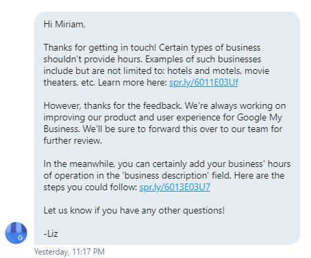
Task: Click the 'However, thanks for the feedback' sentence
Action: [113, 106]
